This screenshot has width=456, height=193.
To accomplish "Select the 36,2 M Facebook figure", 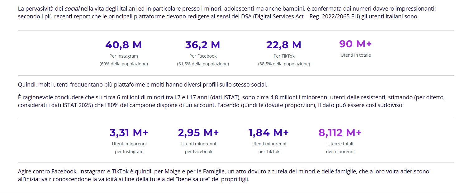I will [x=202, y=45].
